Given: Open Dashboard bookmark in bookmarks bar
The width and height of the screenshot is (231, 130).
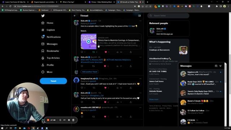Looking at the screenshot, I should 44,10.
